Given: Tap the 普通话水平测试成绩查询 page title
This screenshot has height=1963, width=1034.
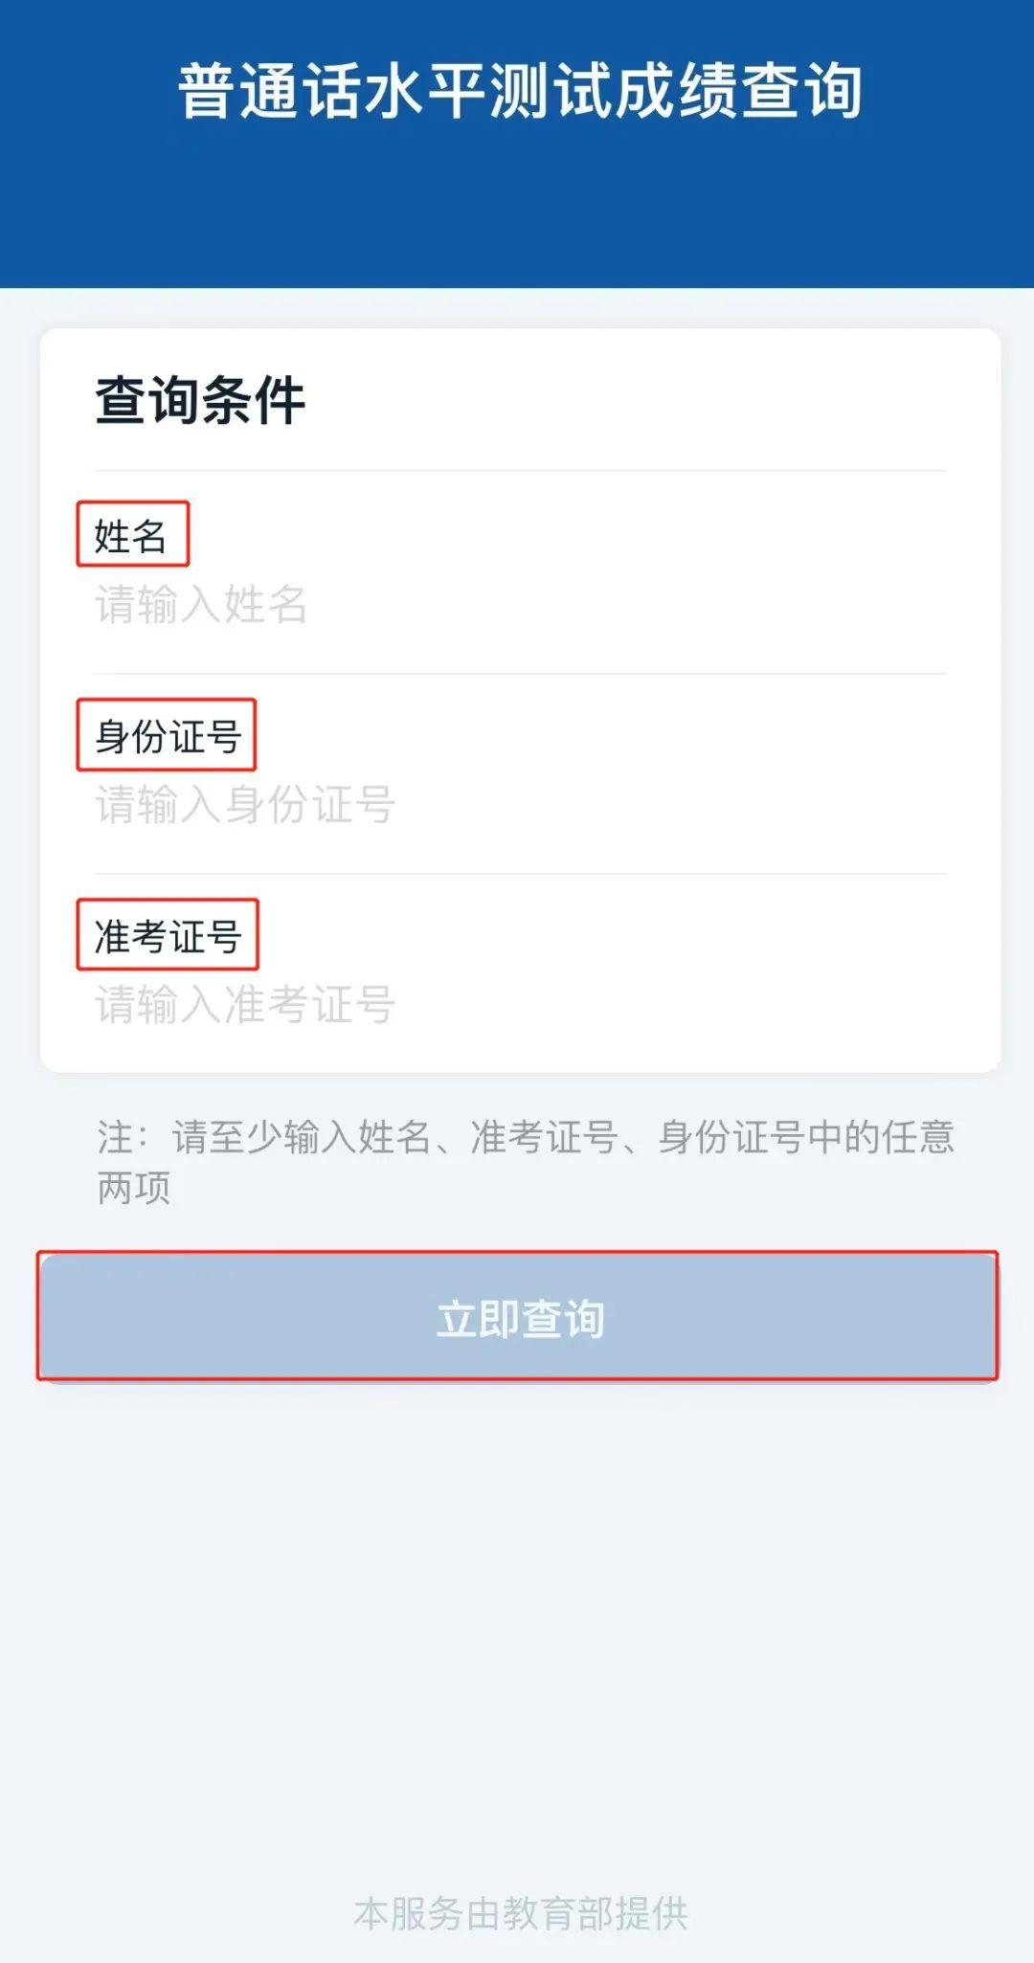Looking at the screenshot, I should tap(519, 92).
